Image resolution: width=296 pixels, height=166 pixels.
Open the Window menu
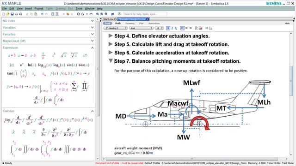(x=89, y=9)
